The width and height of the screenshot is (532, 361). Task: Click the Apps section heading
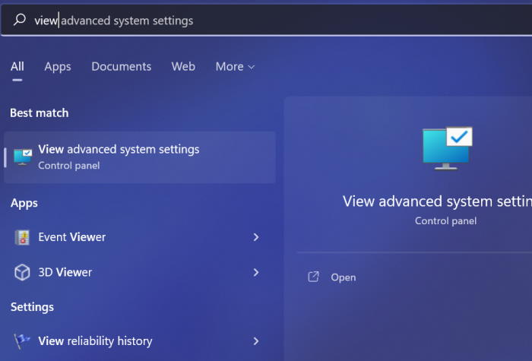point(24,203)
